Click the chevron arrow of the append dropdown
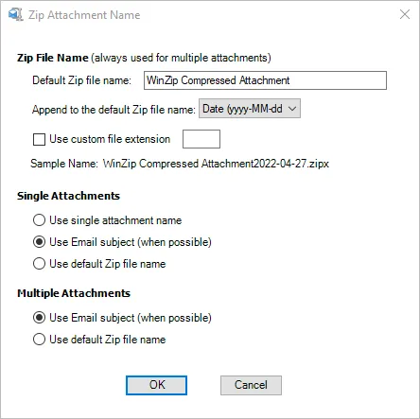The height and width of the screenshot is (419, 420). click(292, 109)
